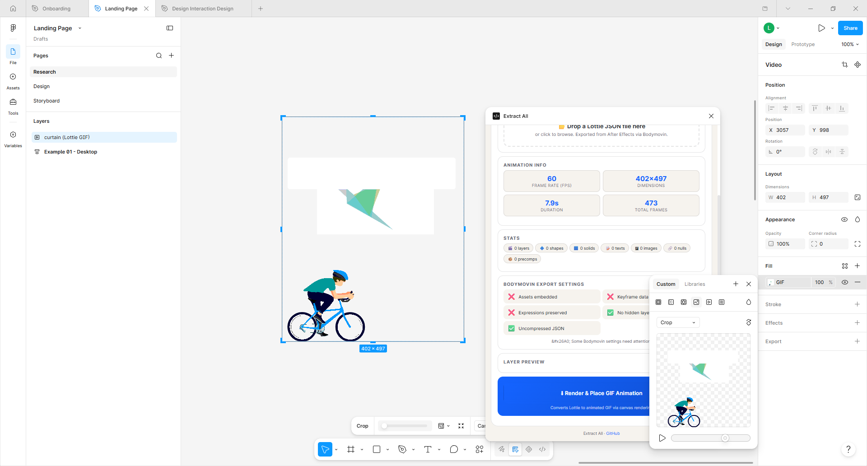Choose Video fill type in picker
Viewport: 867px width, 466px height.
coord(709,302)
